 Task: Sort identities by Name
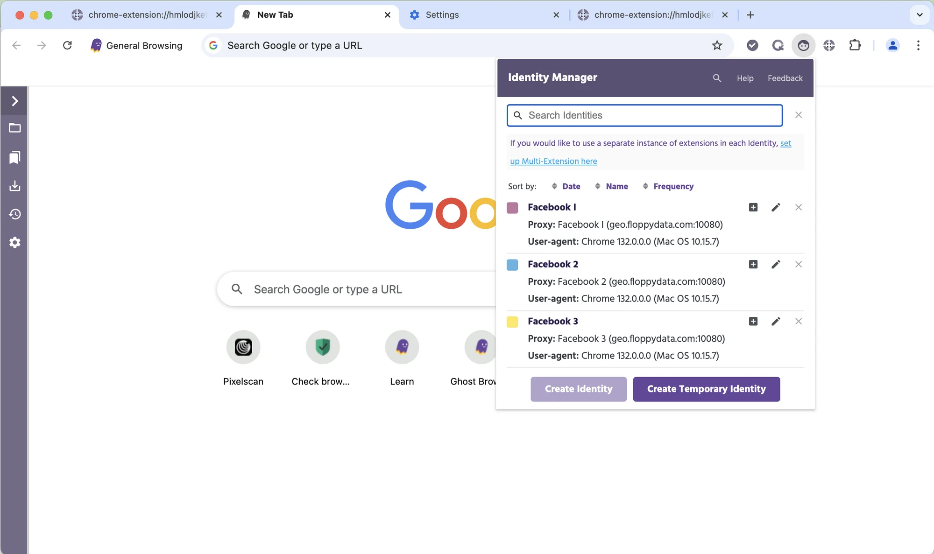pos(611,186)
